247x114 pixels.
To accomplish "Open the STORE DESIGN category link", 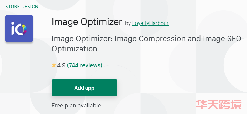I will 22,7.
